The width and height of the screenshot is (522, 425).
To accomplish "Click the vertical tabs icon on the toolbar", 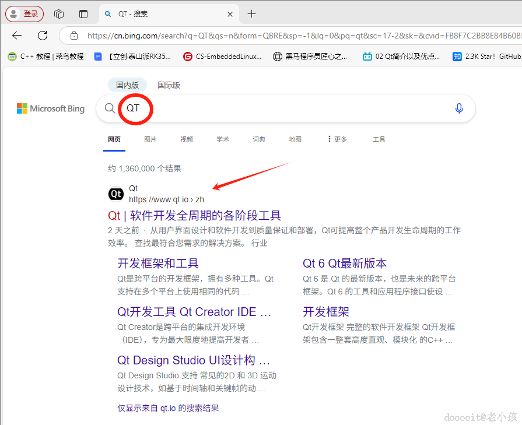I will tap(83, 13).
